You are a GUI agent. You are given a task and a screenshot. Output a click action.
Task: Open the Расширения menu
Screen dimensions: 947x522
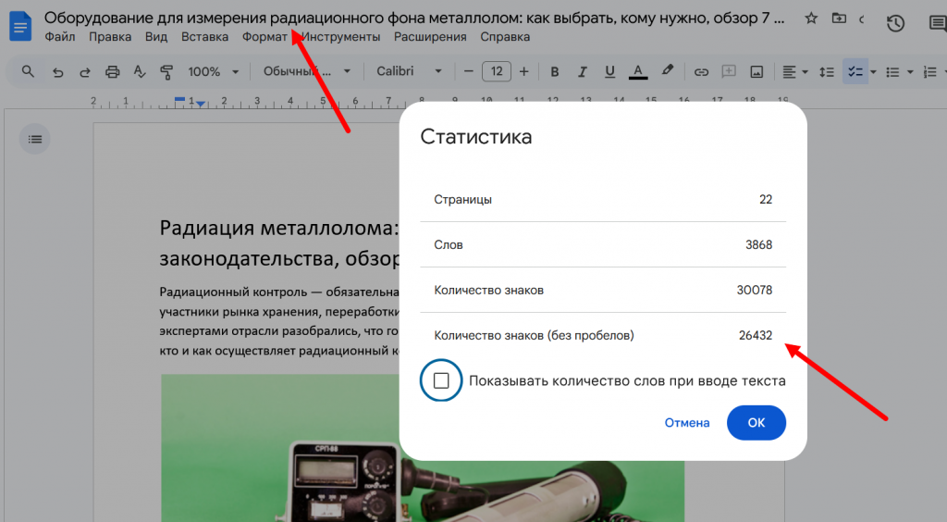[x=430, y=37]
